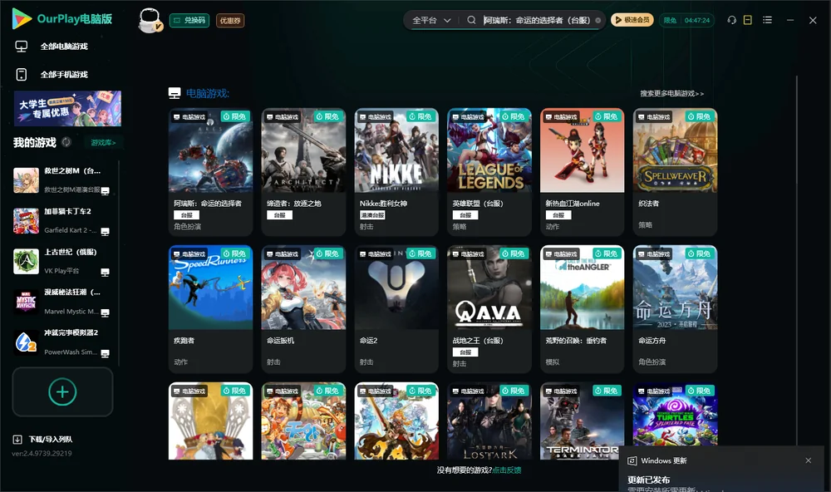Screen dimensions: 831x492
Task: Open the 大学生专属优惠 banner
Action: click(67, 109)
